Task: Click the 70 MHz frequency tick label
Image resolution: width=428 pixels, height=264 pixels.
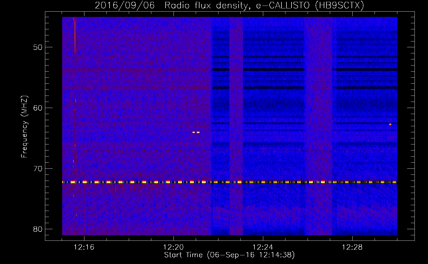Action: pyautogui.click(x=38, y=168)
